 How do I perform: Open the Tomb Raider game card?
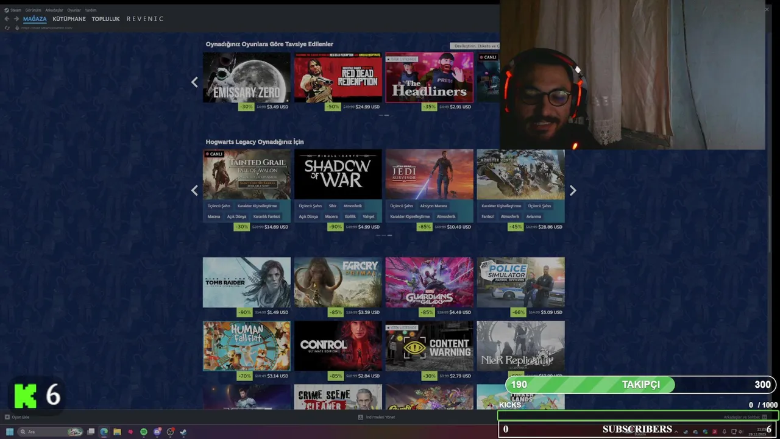click(246, 282)
